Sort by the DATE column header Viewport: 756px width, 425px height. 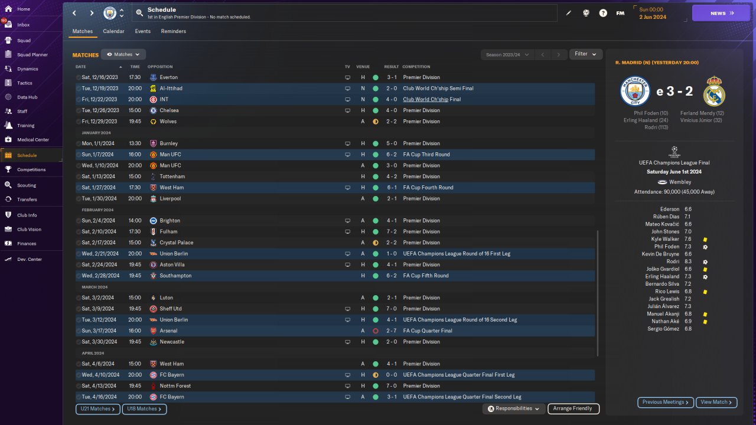[81, 67]
